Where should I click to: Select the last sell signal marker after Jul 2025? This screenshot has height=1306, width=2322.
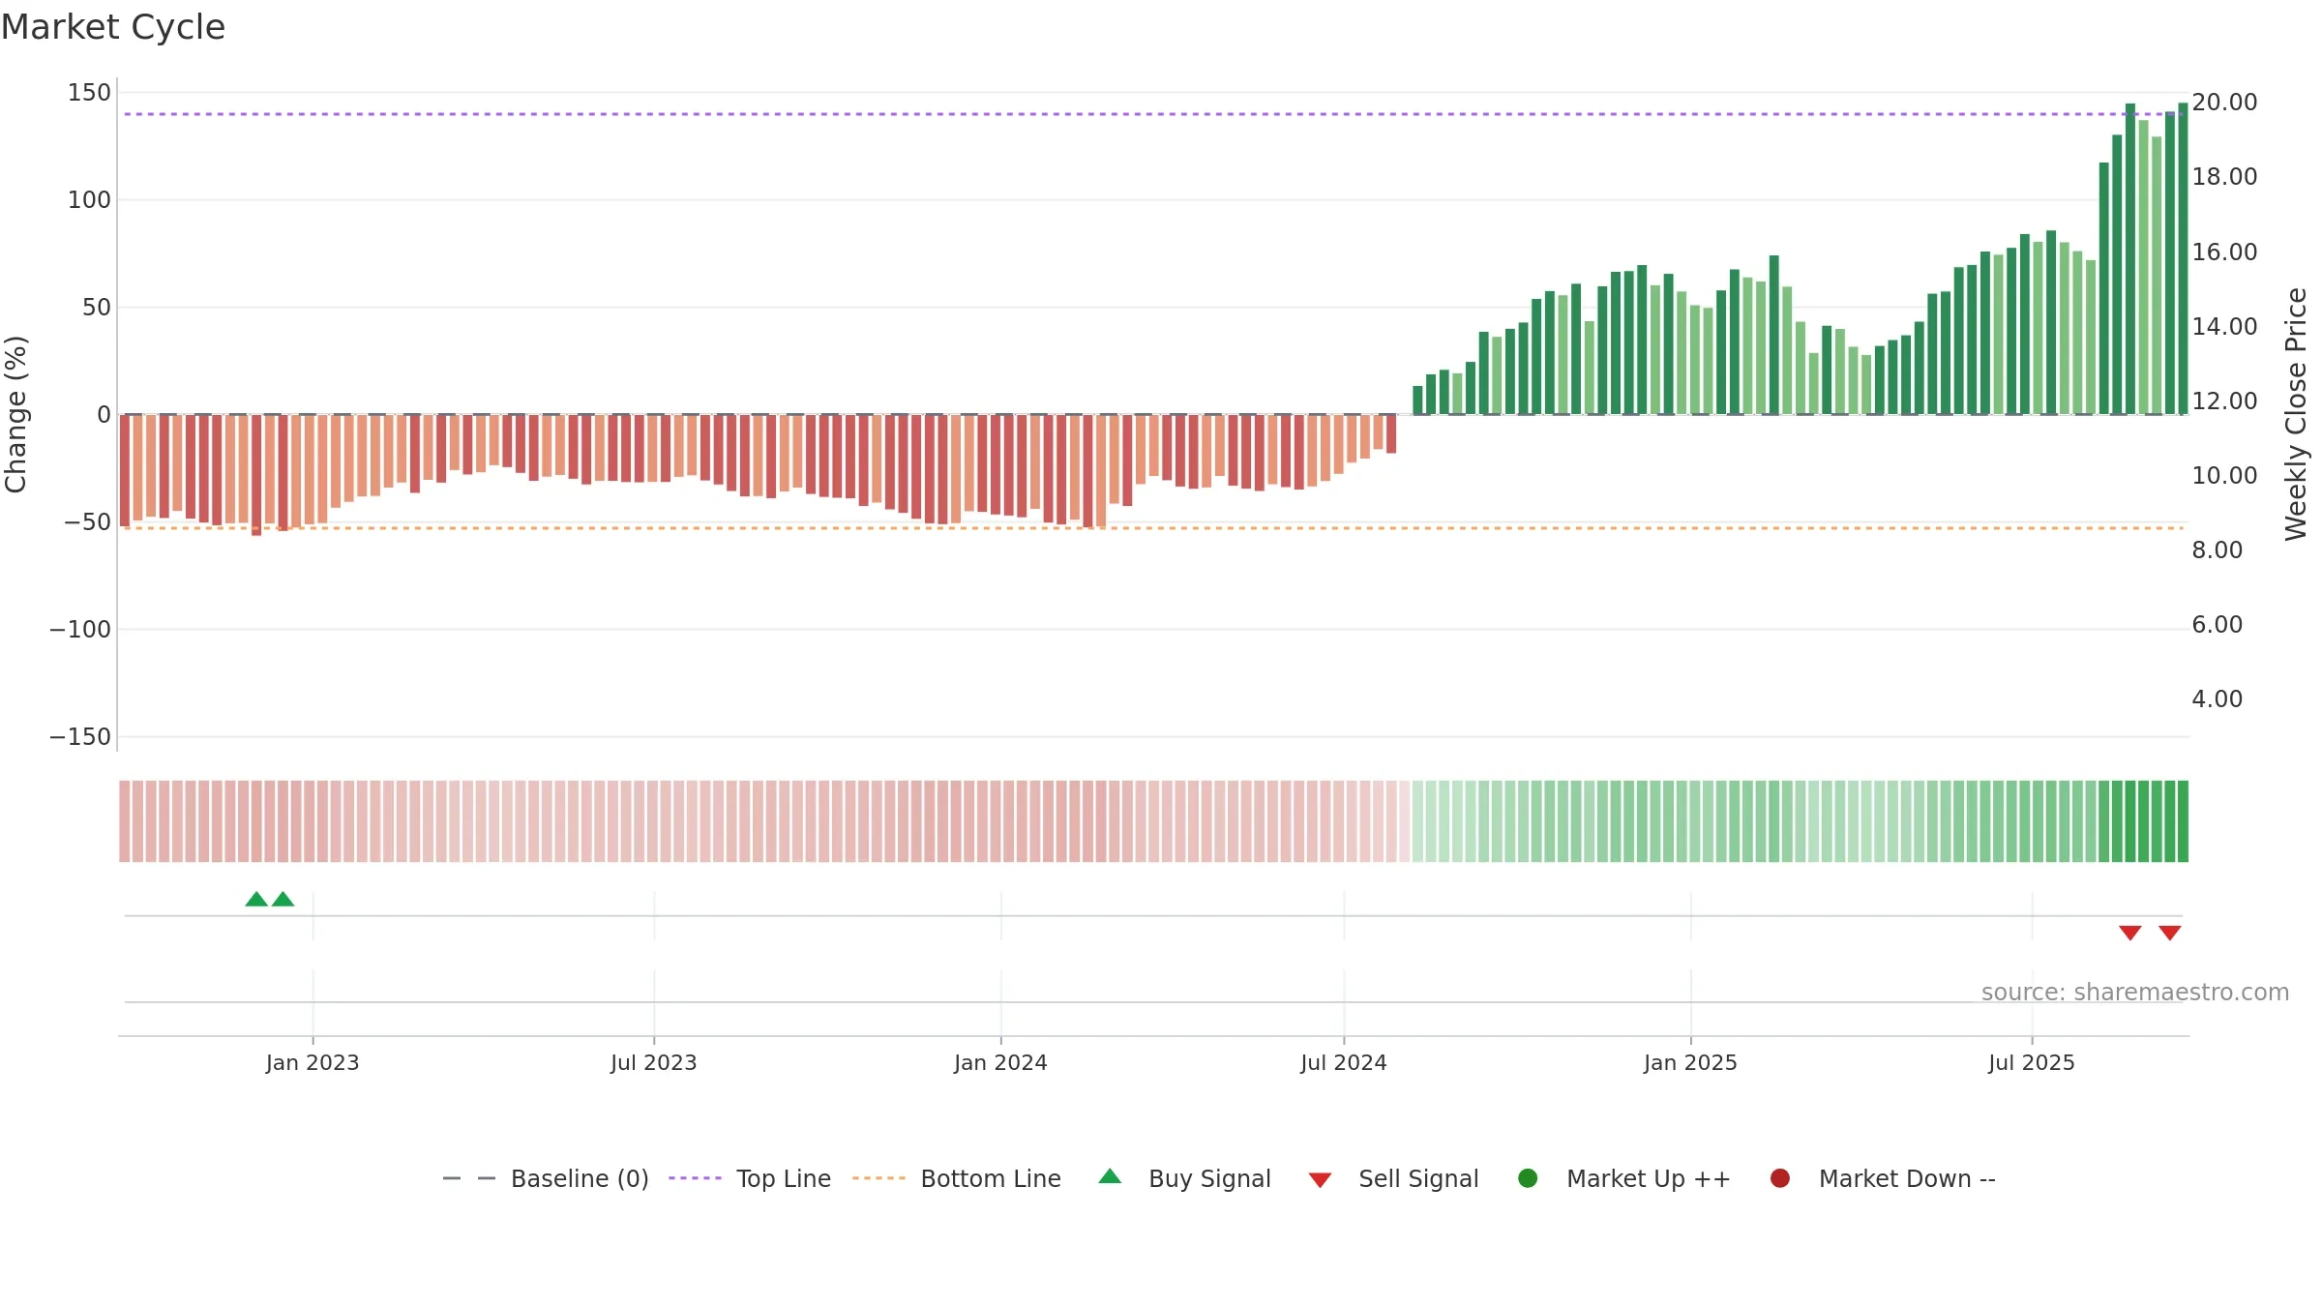2169,933
